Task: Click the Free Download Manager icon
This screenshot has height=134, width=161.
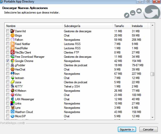Action: tap(12, 56)
